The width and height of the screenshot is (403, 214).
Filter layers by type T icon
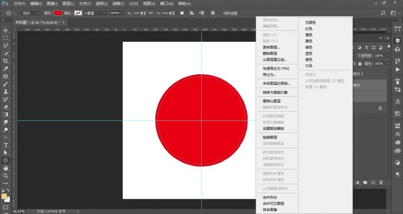[x=366, y=47]
